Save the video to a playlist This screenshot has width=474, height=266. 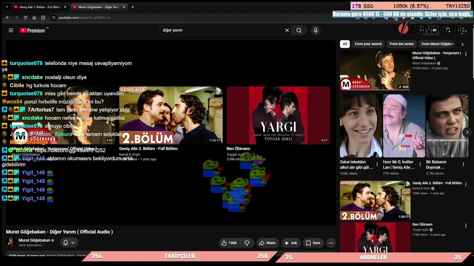point(313,243)
